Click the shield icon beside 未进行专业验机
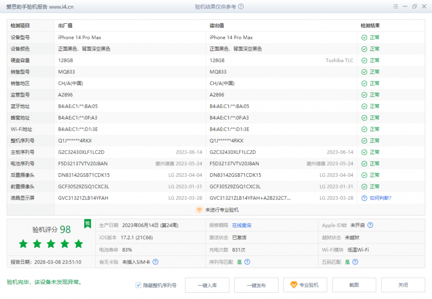Image resolution: width=432 pixels, height=299 pixels. [x=200, y=209]
